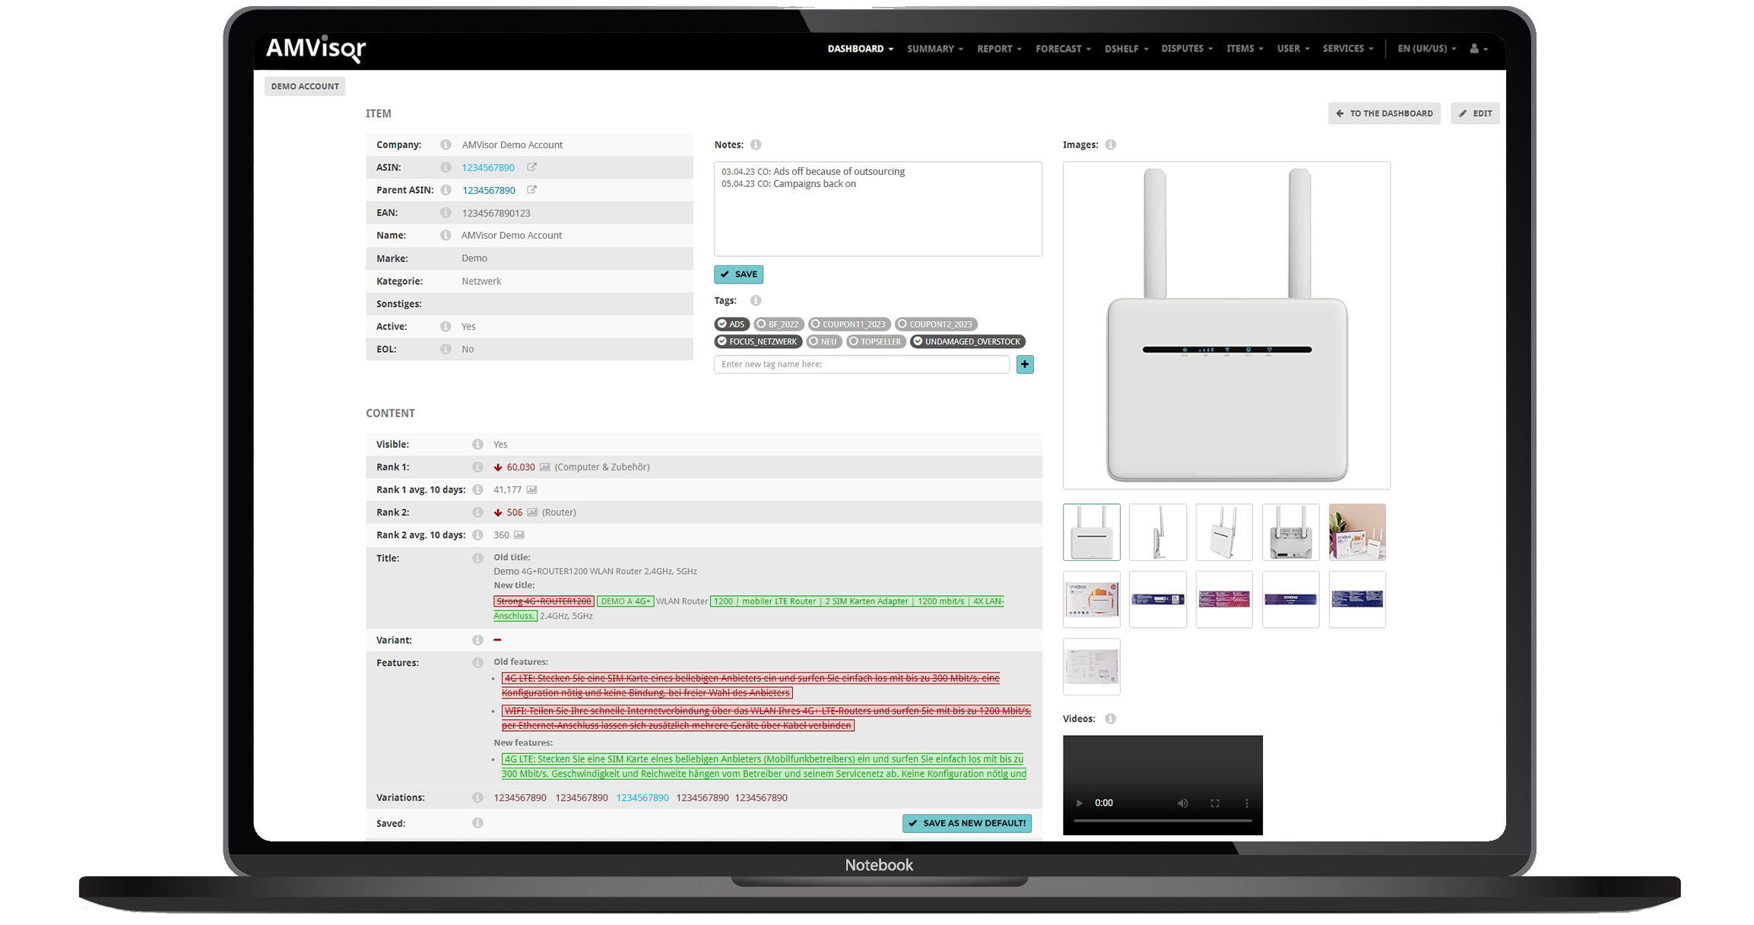Open the Rank 2 history chart icon
1754x925 pixels.
(x=532, y=512)
